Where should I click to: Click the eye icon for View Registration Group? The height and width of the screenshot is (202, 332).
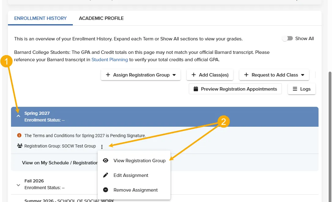point(106,160)
